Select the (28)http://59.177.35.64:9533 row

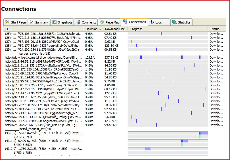click(114, 46)
